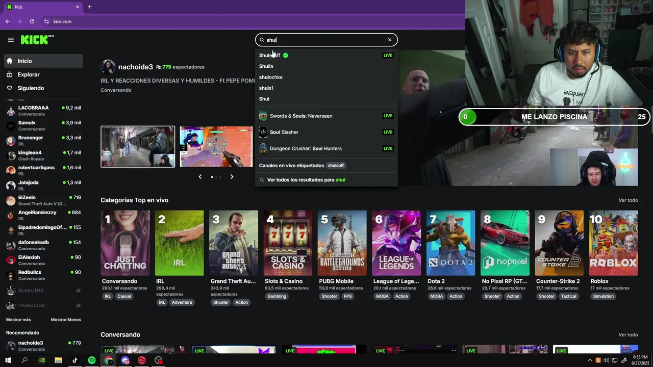
Task: Open TikTok from the taskbar
Action: point(75,360)
